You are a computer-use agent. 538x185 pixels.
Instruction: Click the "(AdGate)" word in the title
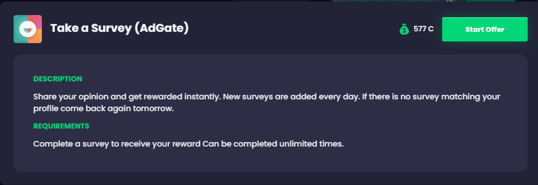click(x=162, y=29)
